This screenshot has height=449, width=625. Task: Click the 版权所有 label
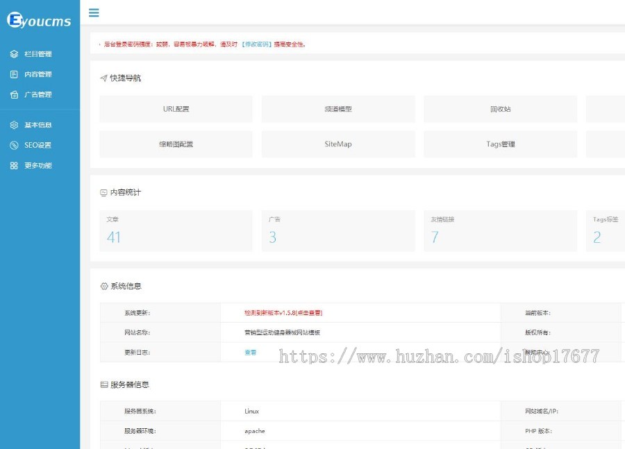[x=537, y=332]
